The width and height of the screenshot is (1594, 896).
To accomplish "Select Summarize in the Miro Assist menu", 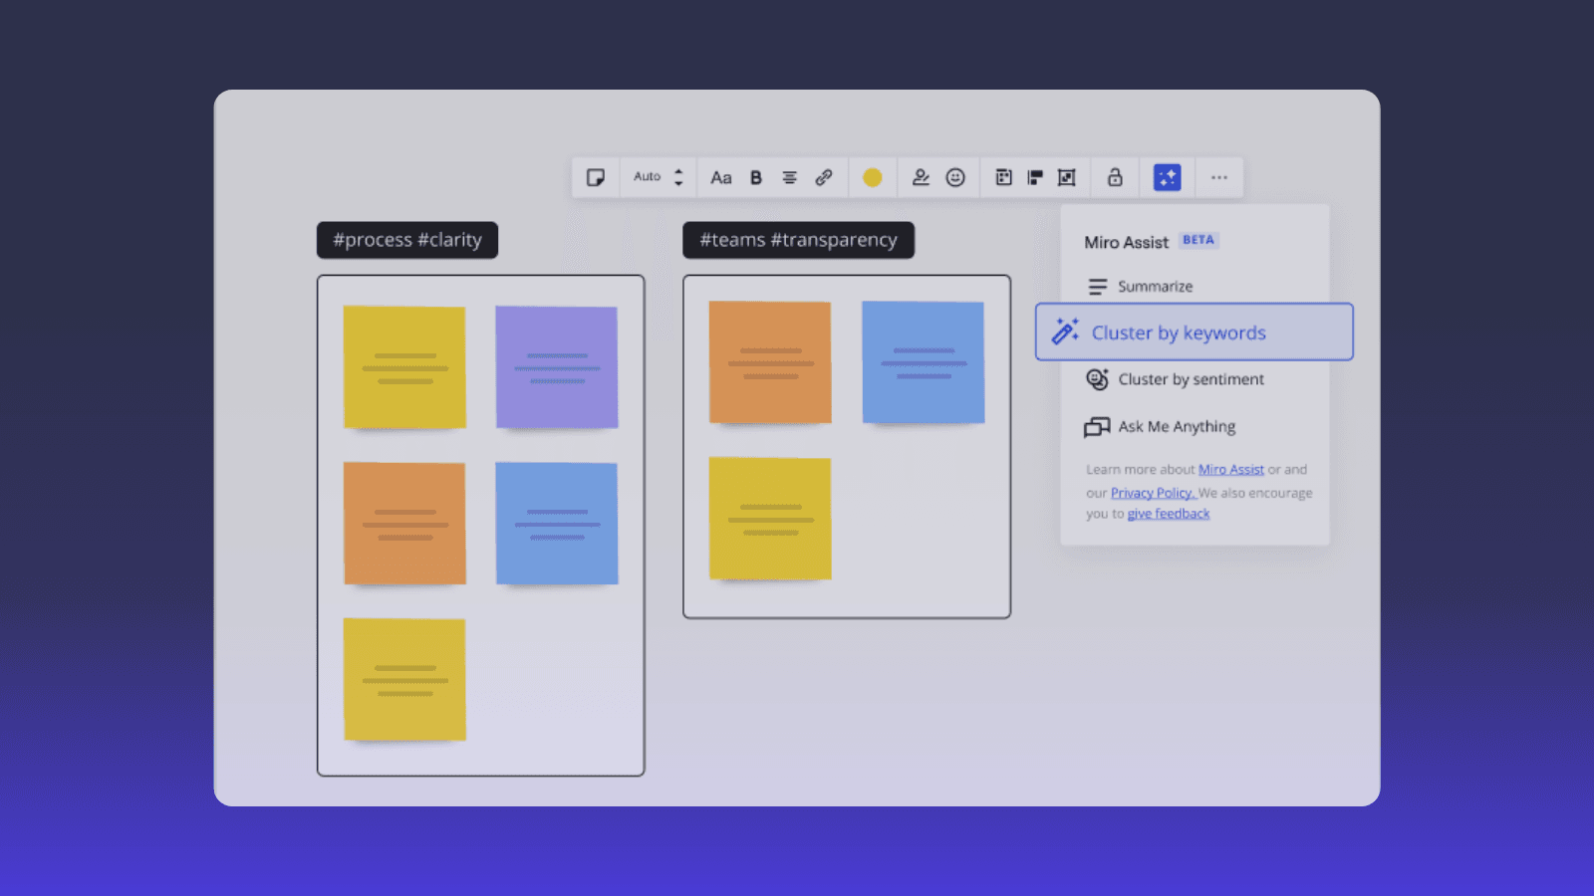I will pos(1156,287).
